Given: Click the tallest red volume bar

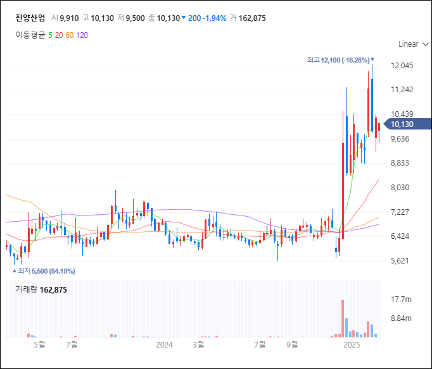Looking at the screenshot, I should coord(343,318).
